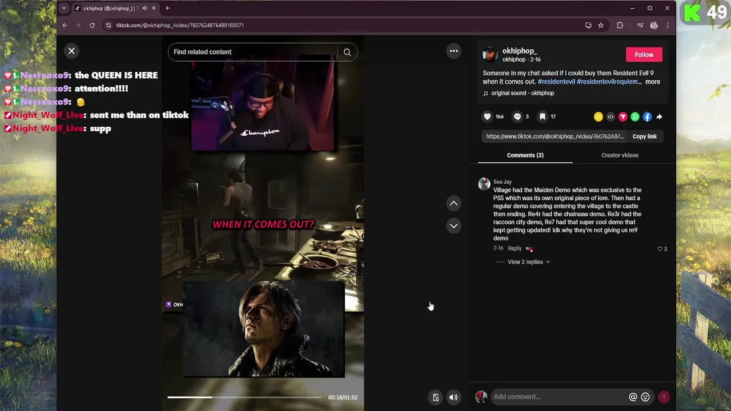This screenshot has height=411, width=731.
Task: Open okhiphop_ profile name
Action: click(x=519, y=51)
